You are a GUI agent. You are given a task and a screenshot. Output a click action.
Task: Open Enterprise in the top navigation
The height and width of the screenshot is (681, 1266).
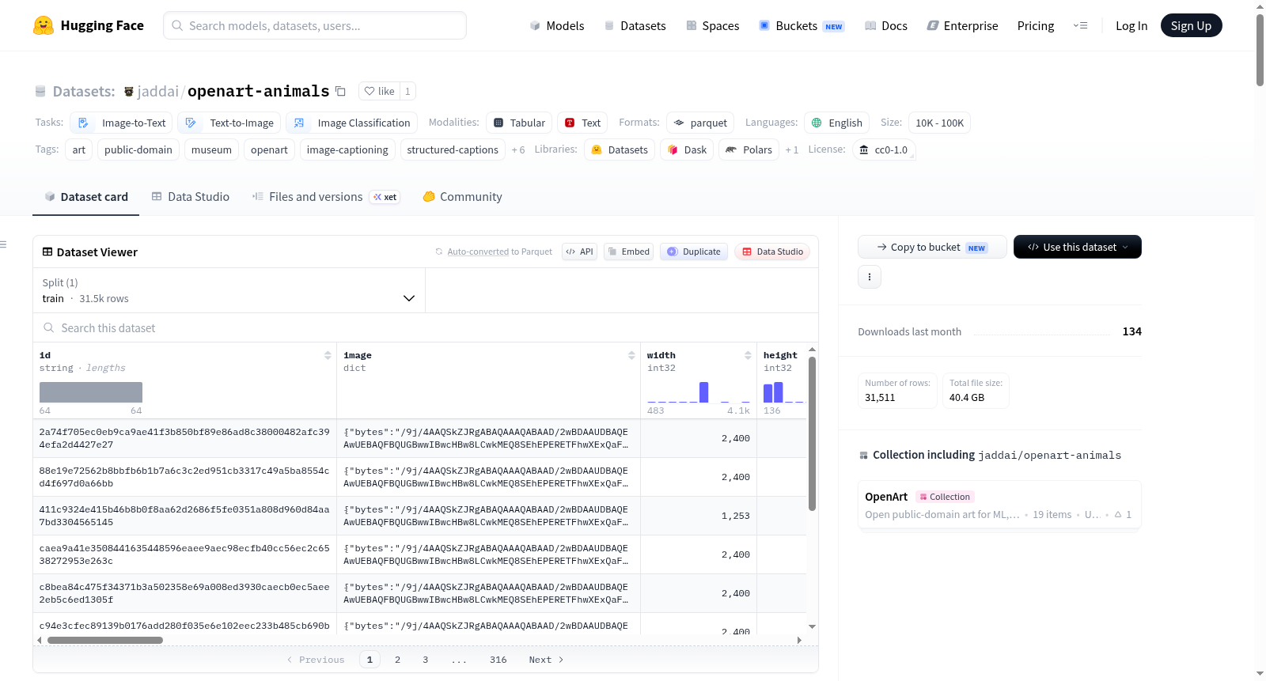tap(962, 25)
